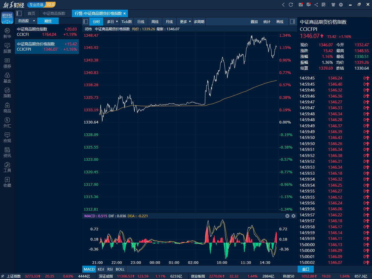This screenshot has width=372, height=279.
Task: Open the skin theme shirt icon
Action: coord(333,5)
